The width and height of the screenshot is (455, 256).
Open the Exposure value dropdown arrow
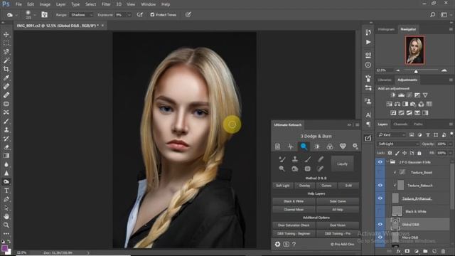tap(129, 15)
